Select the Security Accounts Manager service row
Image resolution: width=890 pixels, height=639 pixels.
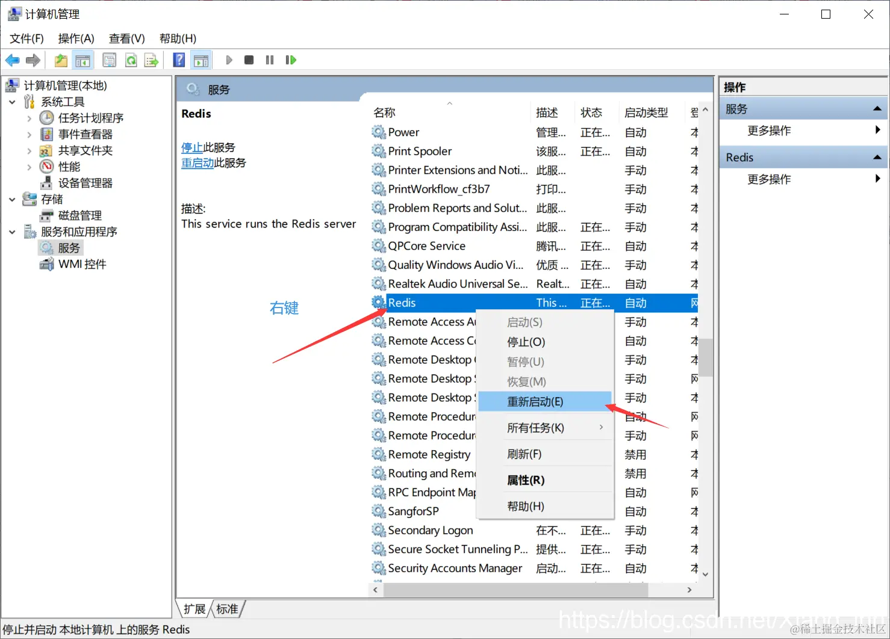click(x=534, y=568)
